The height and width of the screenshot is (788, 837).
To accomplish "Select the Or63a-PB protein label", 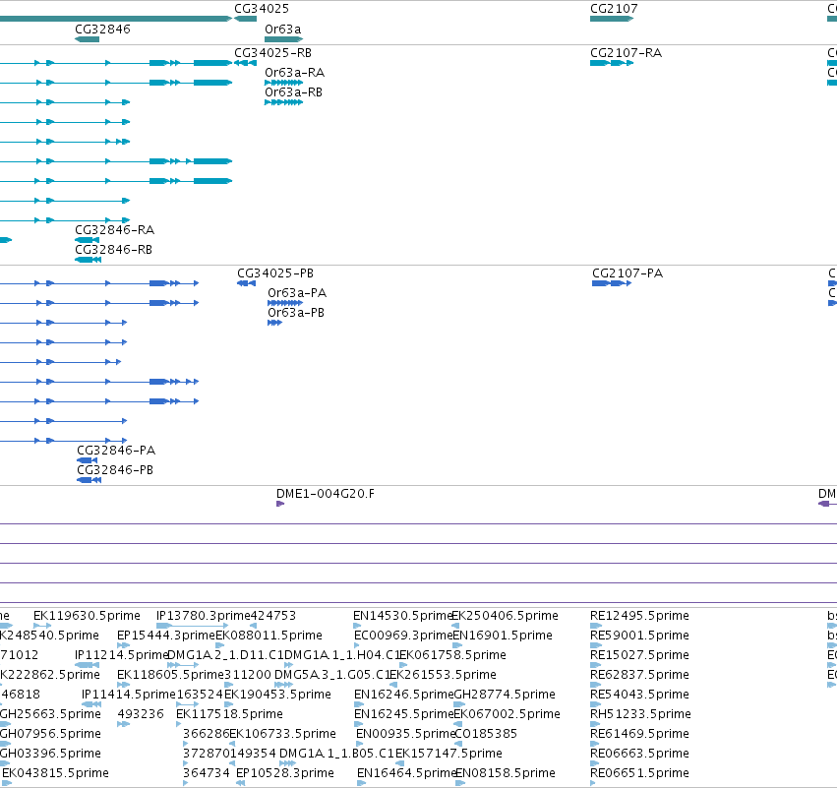I will 296,313.
